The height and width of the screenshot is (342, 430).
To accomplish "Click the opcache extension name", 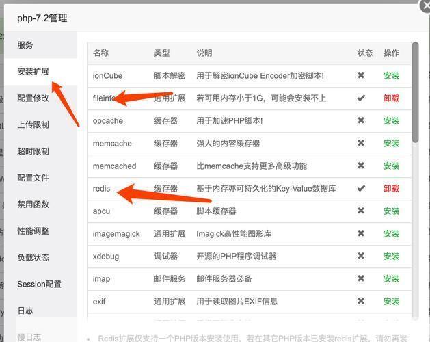I will coord(108,121).
